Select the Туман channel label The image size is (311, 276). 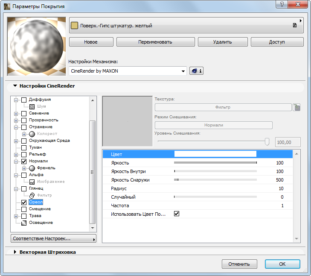(35, 147)
